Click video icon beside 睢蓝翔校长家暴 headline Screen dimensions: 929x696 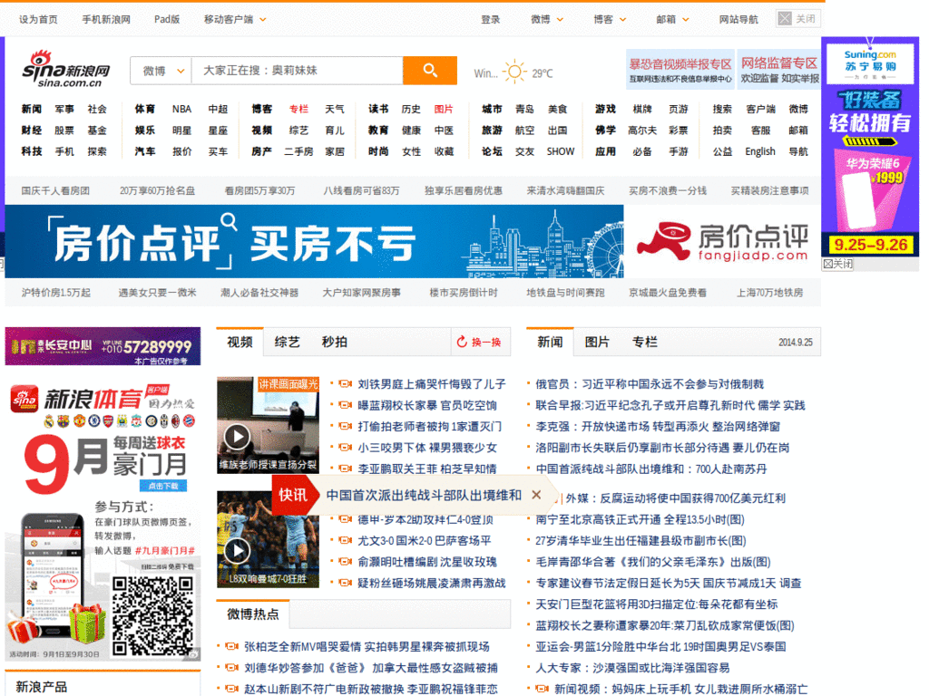tap(345, 405)
